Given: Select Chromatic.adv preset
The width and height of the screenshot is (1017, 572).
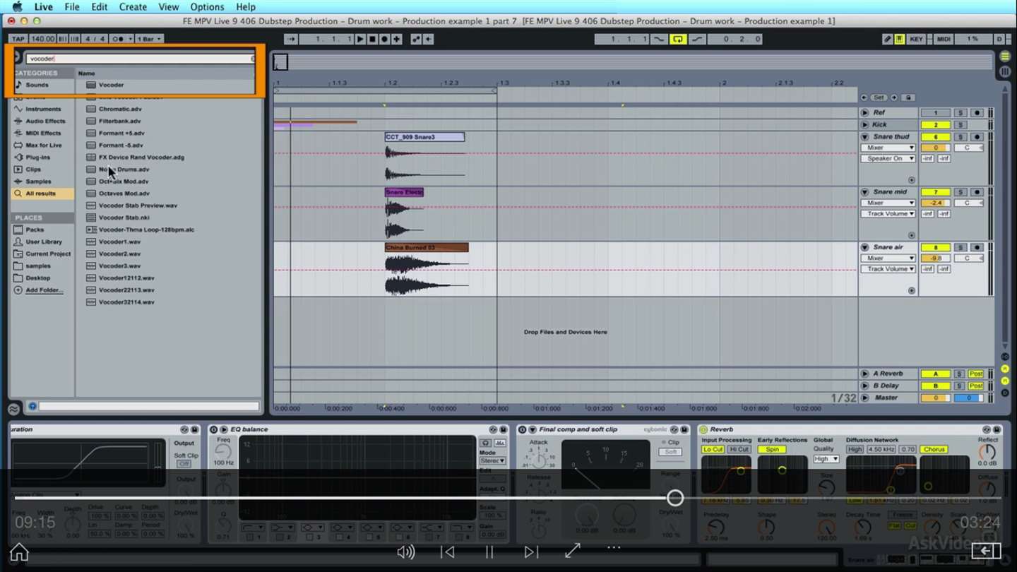Looking at the screenshot, I should 120,109.
